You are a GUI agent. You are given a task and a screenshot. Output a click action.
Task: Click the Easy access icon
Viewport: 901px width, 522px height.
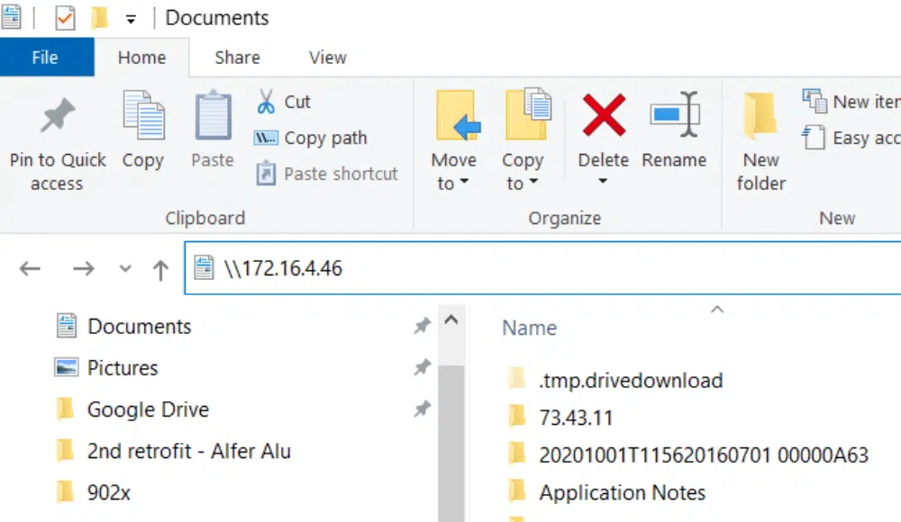coord(813,137)
